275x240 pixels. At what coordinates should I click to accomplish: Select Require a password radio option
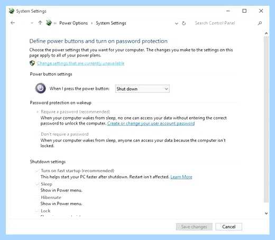38,112
